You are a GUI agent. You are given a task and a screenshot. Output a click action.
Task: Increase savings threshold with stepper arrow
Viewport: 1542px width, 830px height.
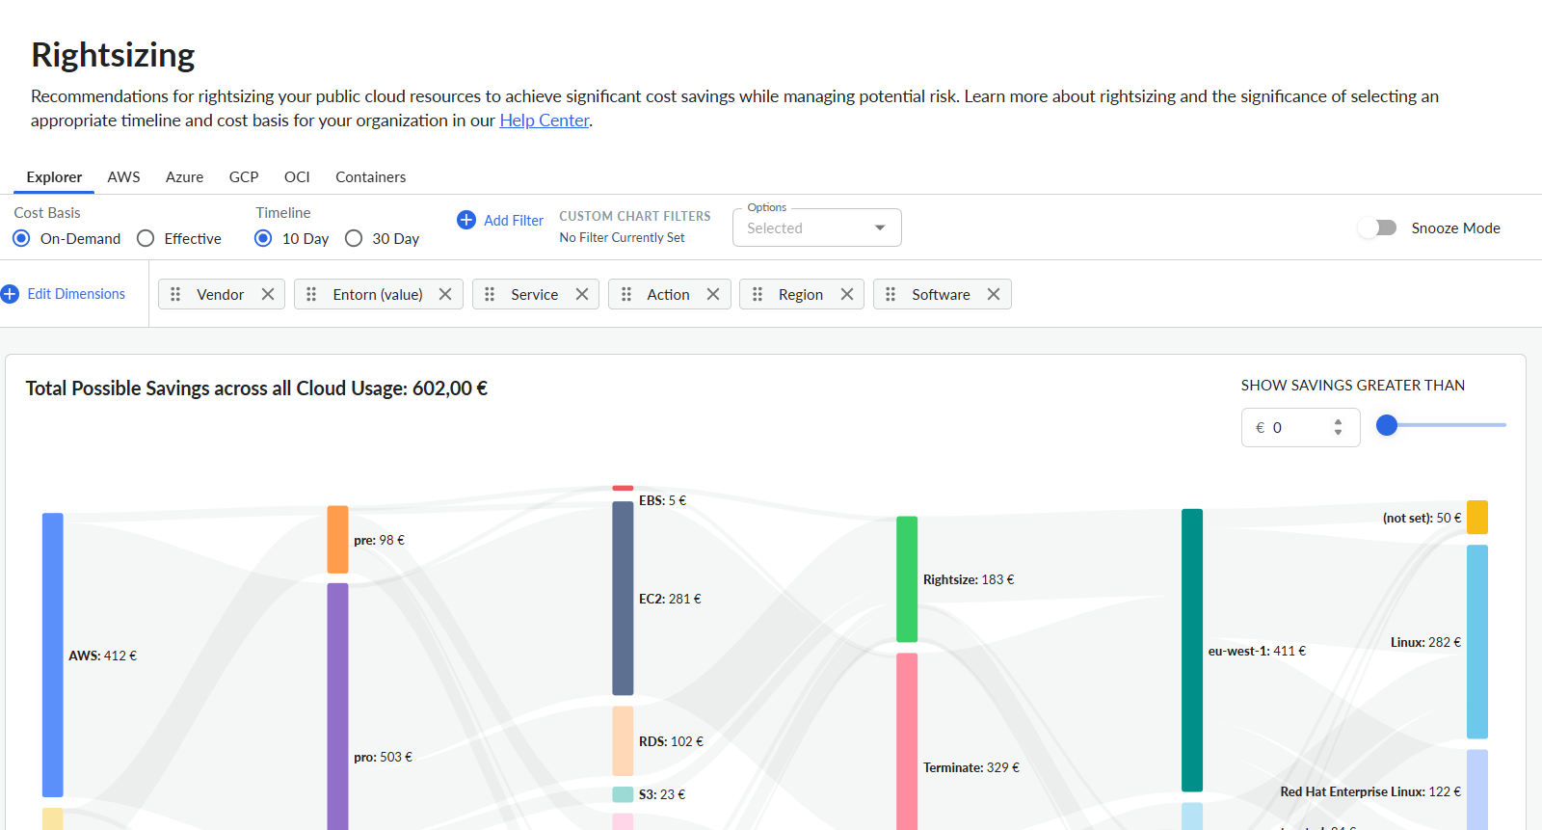click(1338, 422)
